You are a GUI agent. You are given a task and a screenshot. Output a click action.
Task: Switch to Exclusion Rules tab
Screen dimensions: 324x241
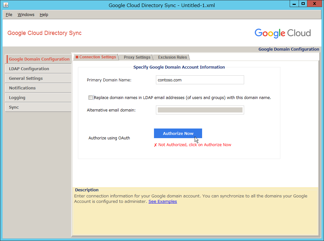click(x=172, y=57)
